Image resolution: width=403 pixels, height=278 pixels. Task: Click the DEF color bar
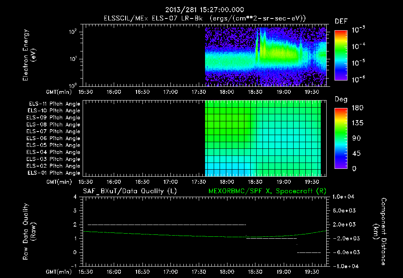[x=341, y=55]
